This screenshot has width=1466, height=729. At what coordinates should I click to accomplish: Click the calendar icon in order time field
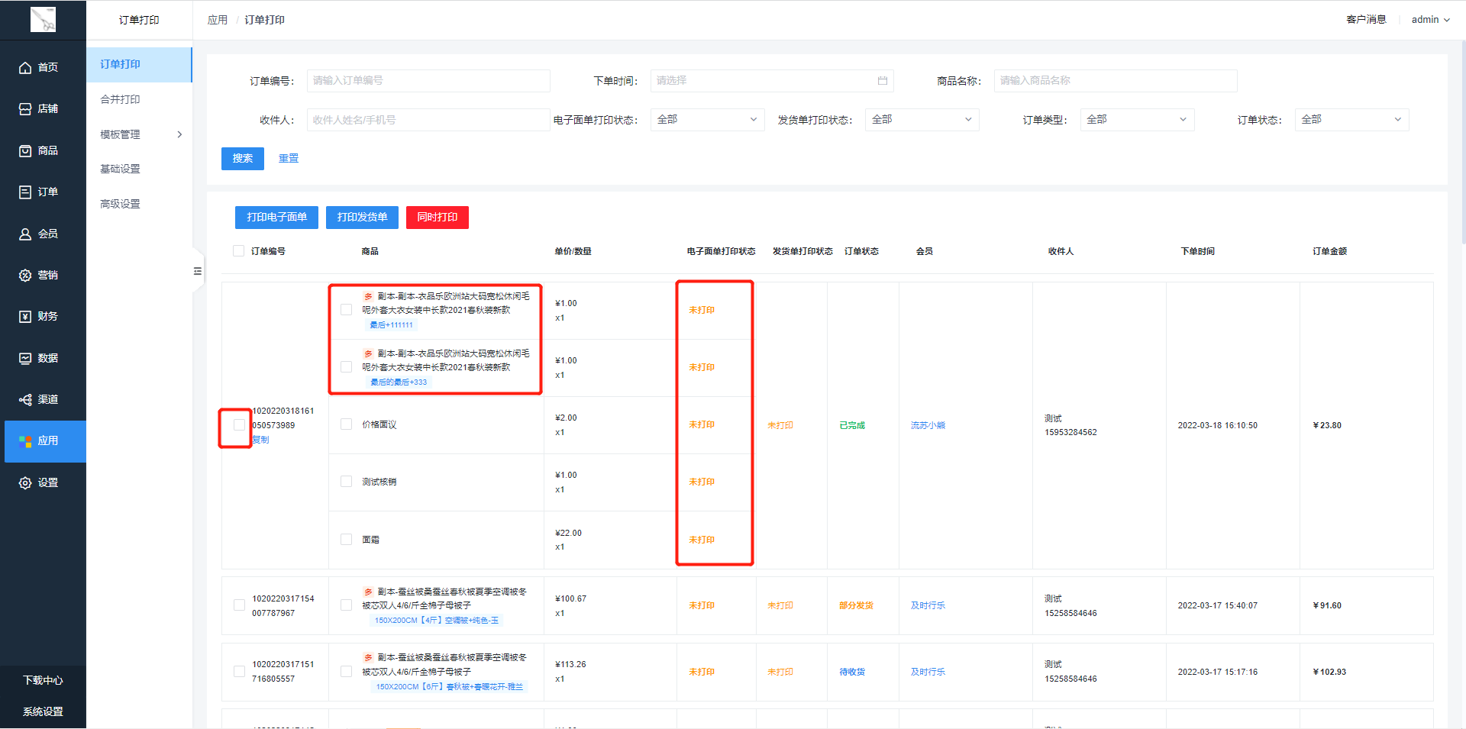point(882,81)
